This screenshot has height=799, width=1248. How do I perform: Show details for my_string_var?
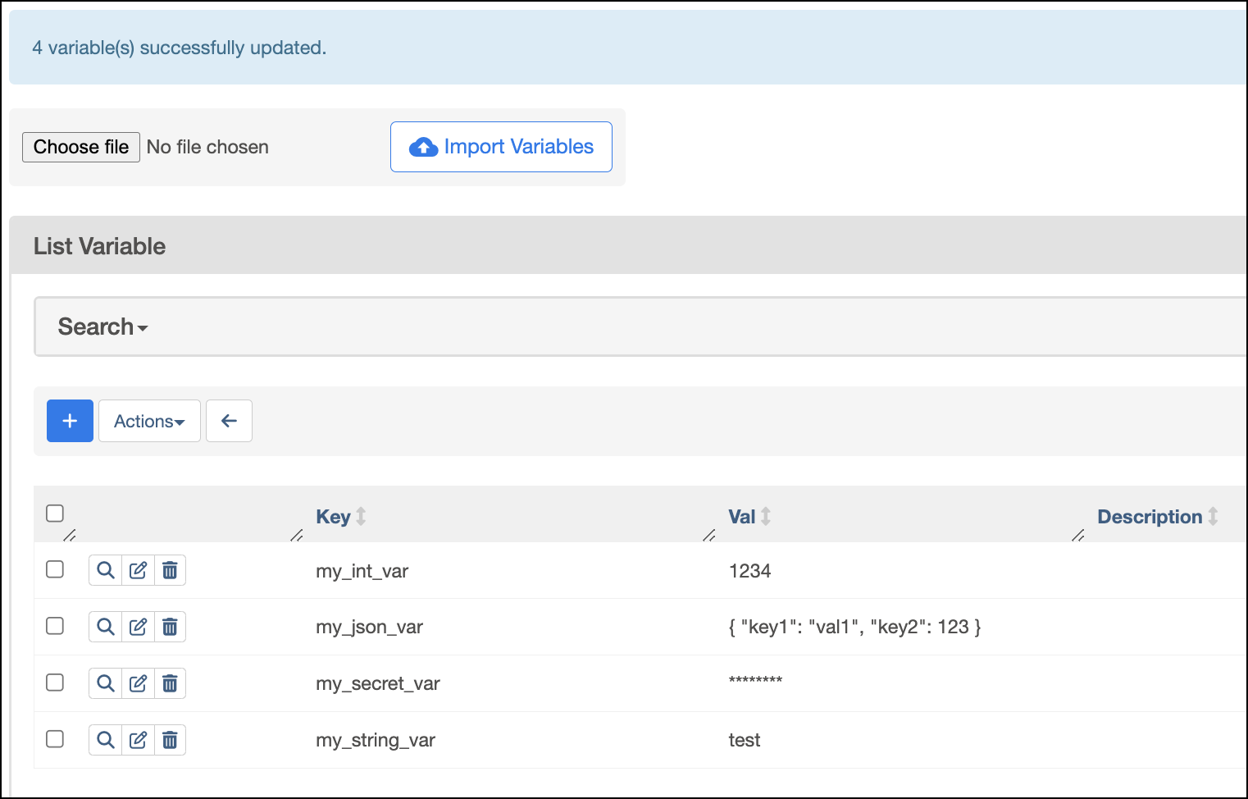(x=104, y=739)
